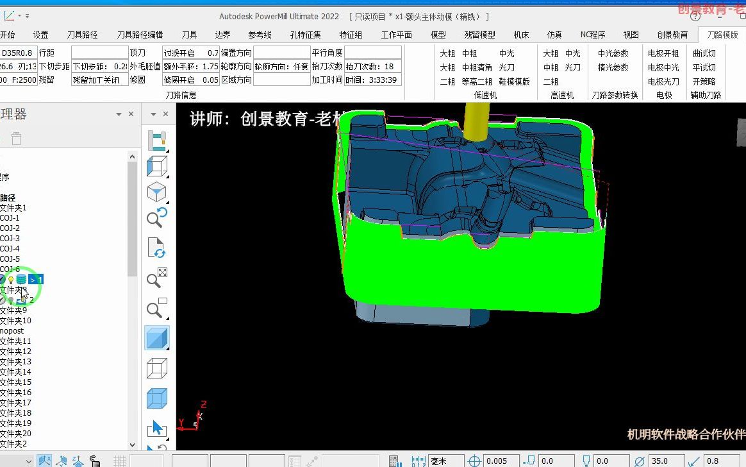Open the view toolbar options dropdown
The width and height of the screenshot is (746, 467).
153,114
